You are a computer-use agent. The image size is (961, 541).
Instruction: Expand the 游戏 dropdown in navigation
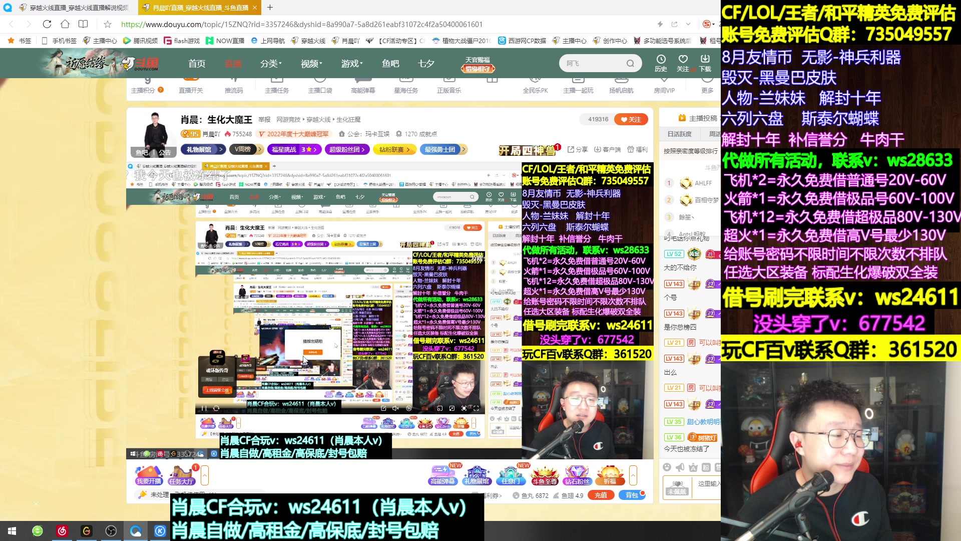(x=352, y=64)
